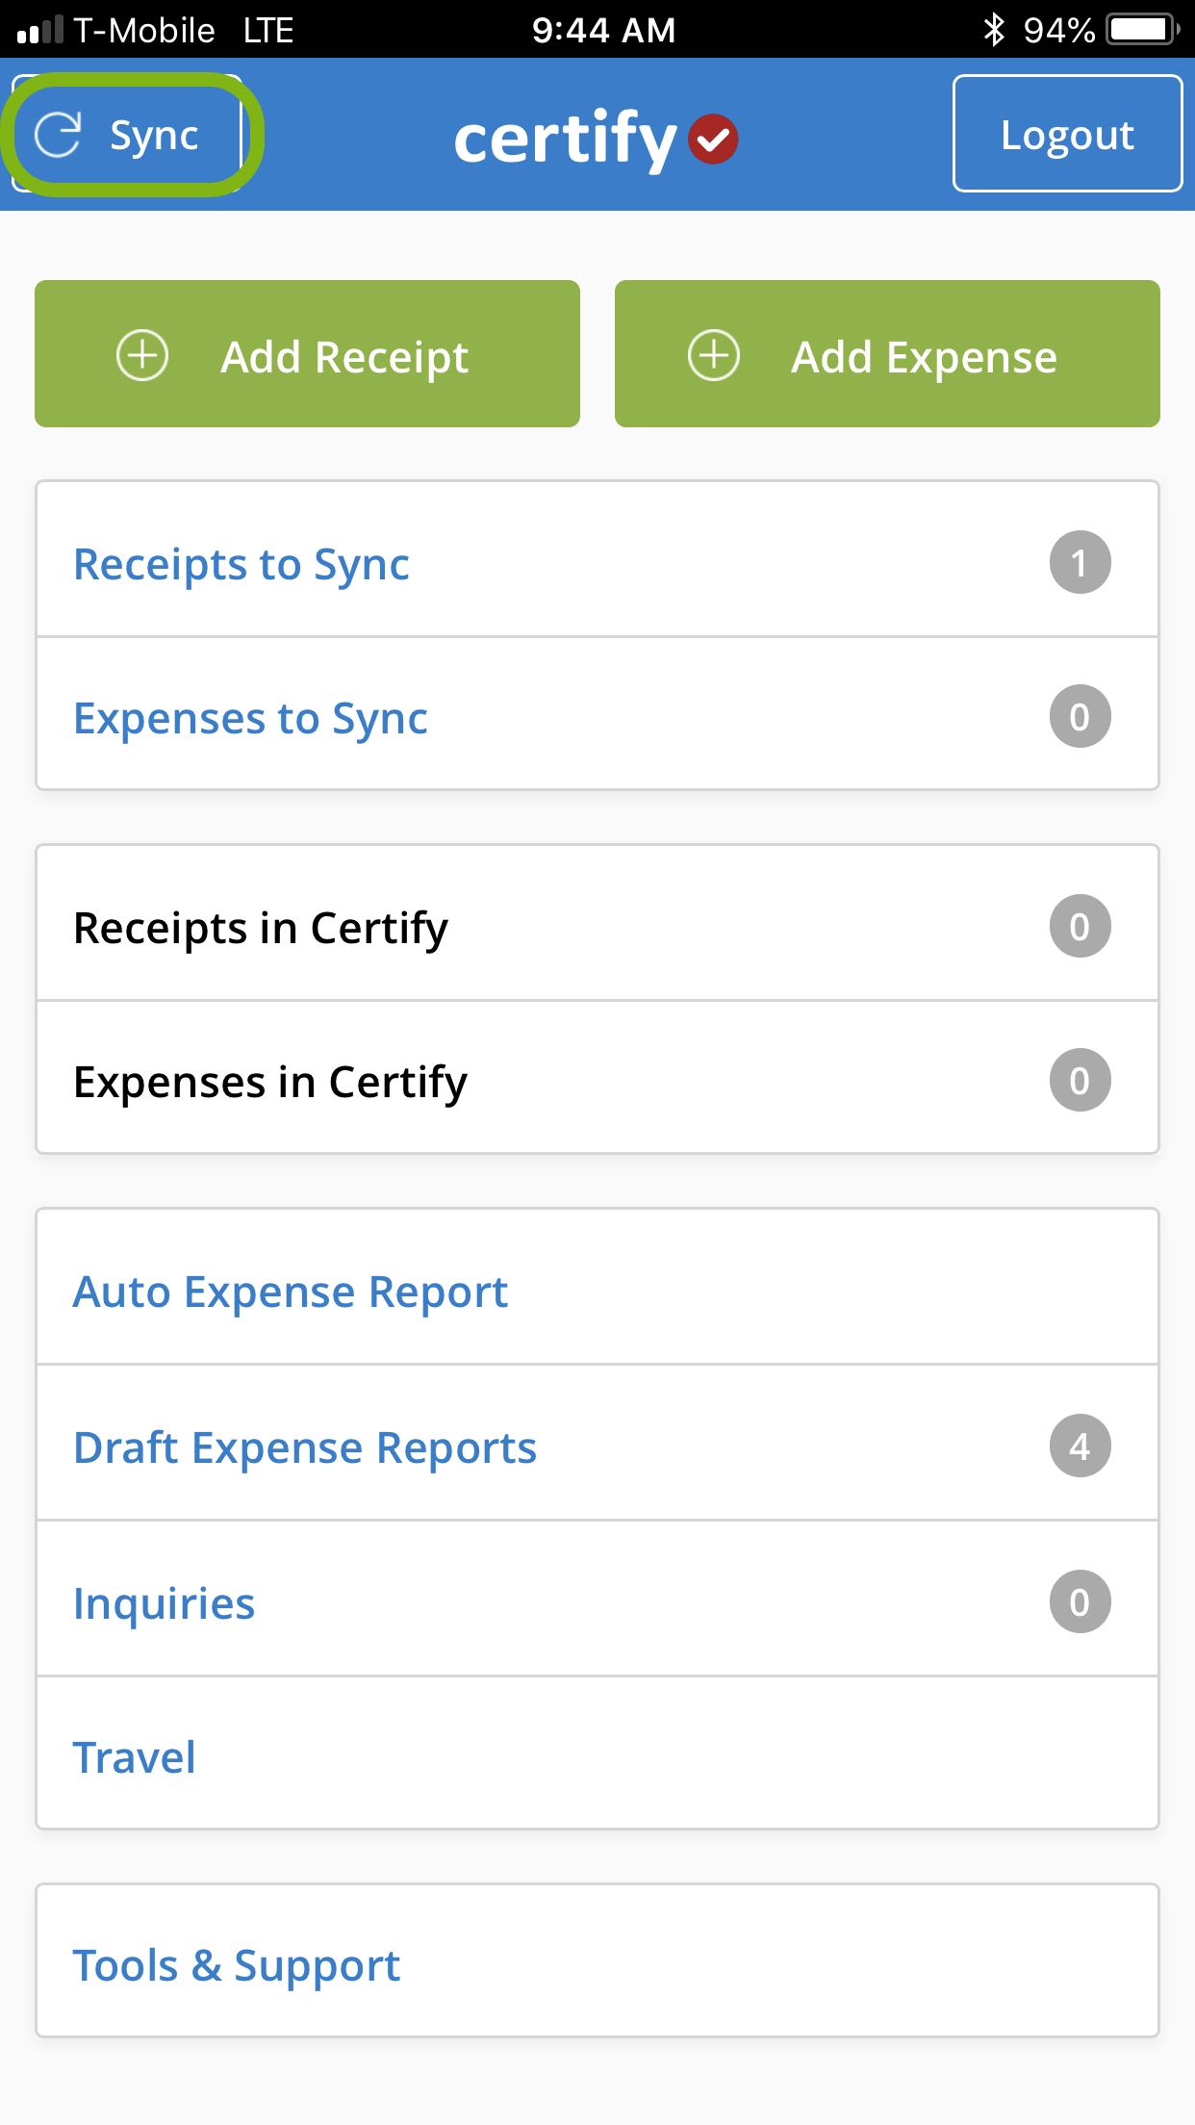Tap the plus icon on Add Receipt

(x=142, y=355)
